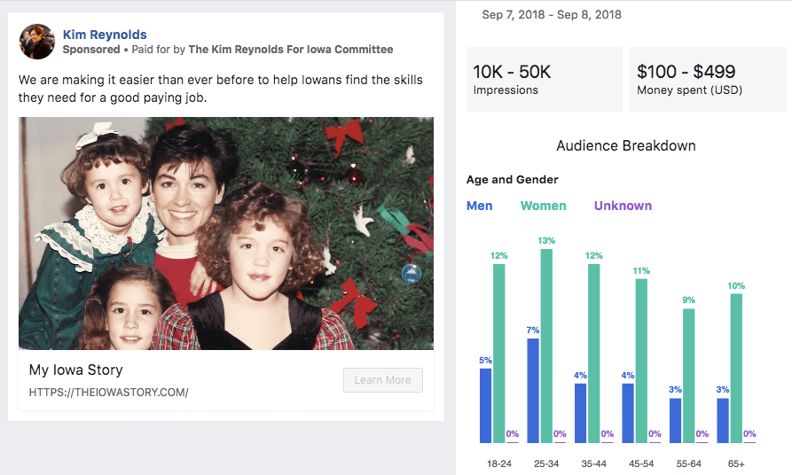
Task: Click The Kim Reynolds For Iowa Committee text
Action: [x=290, y=50]
